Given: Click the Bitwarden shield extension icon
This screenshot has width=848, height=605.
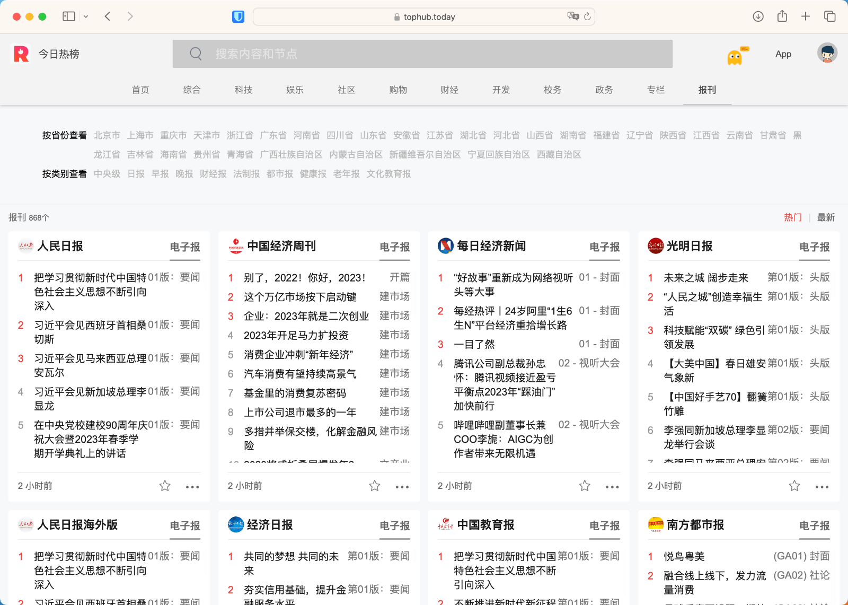Looking at the screenshot, I should coord(238,17).
